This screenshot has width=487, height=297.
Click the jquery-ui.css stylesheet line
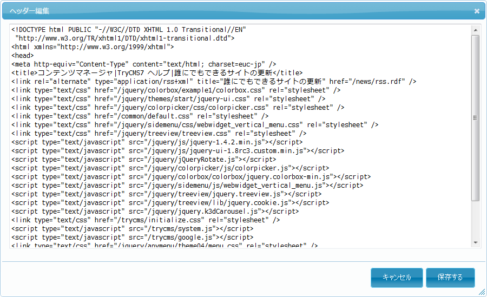pos(168,99)
